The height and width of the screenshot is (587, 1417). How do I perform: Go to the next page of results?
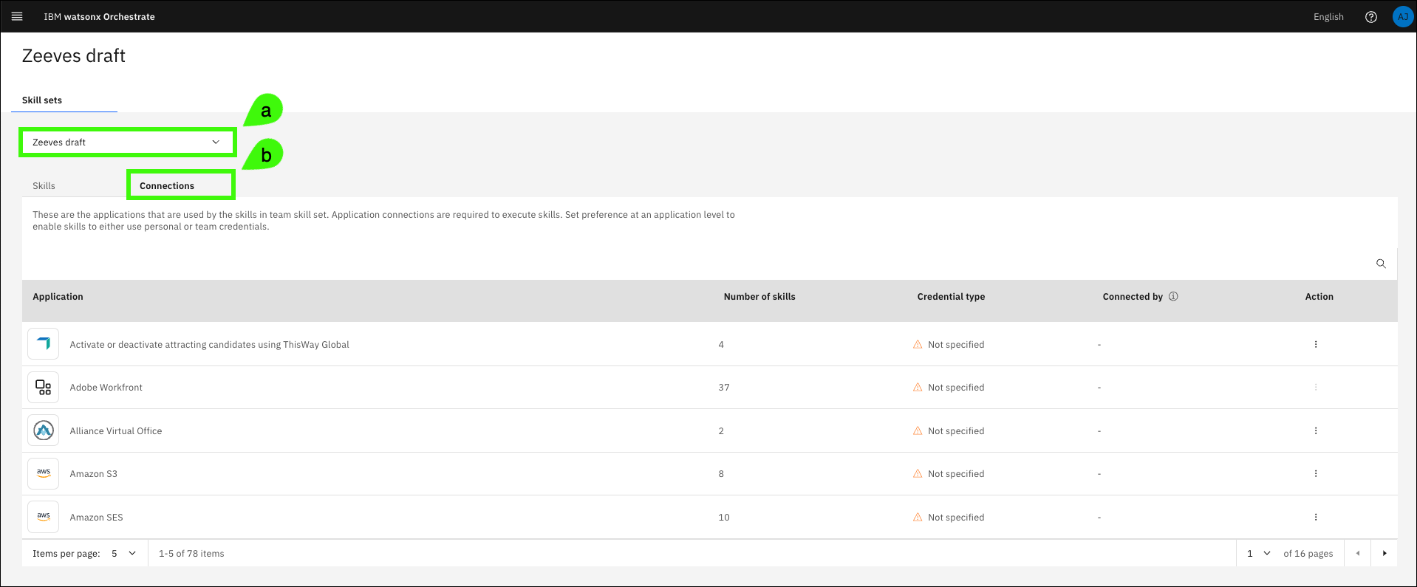point(1384,554)
